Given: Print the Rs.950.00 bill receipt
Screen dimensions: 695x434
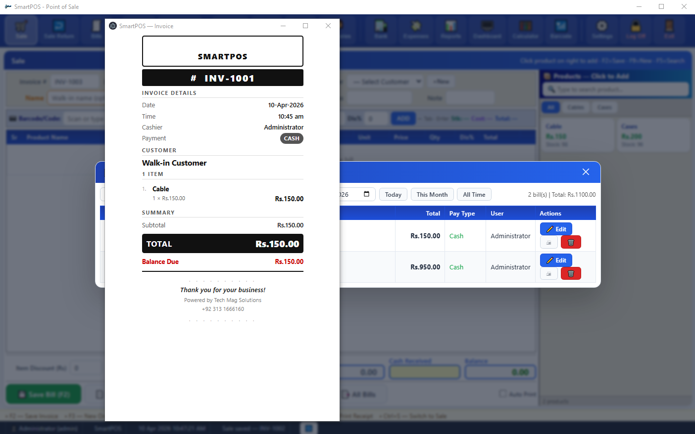Looking at the screenshot, I should click(x=548, y=273).
